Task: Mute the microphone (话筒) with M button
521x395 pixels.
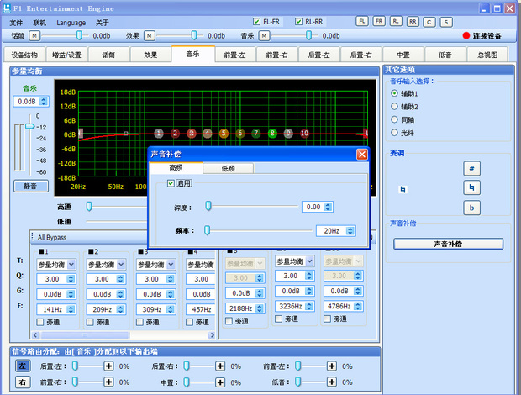Action: pyautogui.click(x=34, y=36)
